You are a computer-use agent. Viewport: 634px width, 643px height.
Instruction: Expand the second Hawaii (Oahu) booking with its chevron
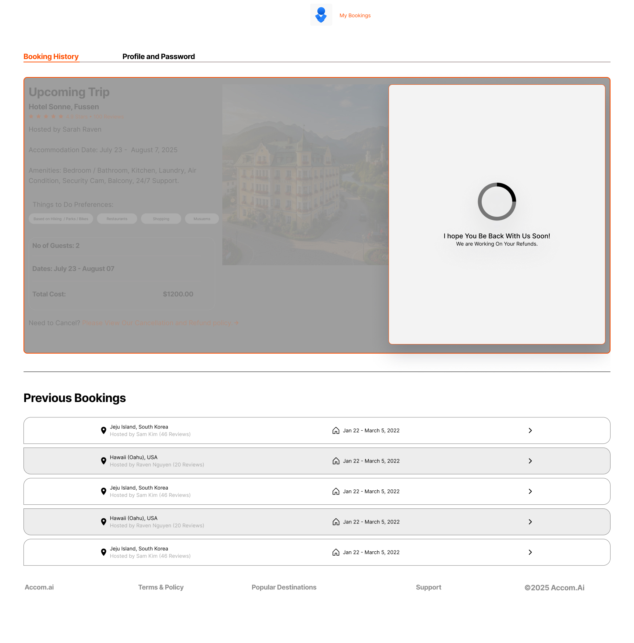[x=530, y=522]
